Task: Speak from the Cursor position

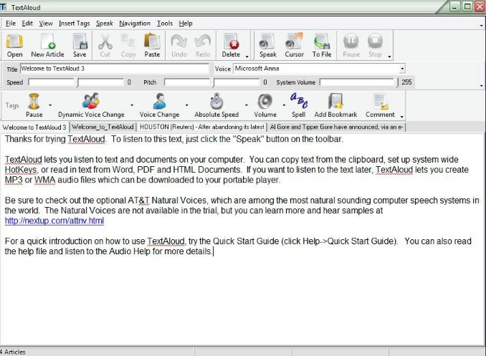Action: click(x=294, y=45)
